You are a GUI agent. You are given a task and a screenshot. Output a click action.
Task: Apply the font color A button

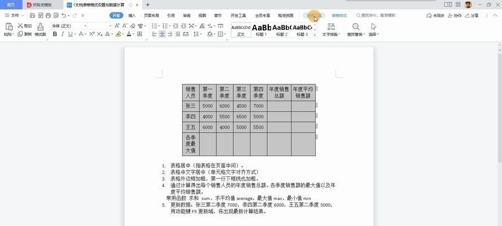pos(129,34)
